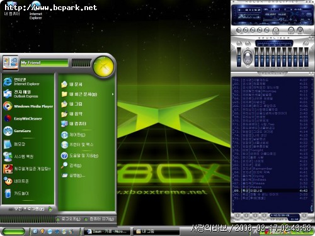Toggle Winamp shuffle button
This screenshot has width=315, height=236.
pos(291,30)
